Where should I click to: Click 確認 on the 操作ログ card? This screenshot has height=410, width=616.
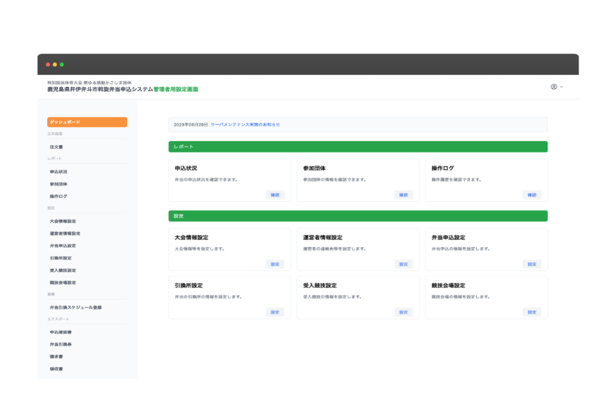532,194
